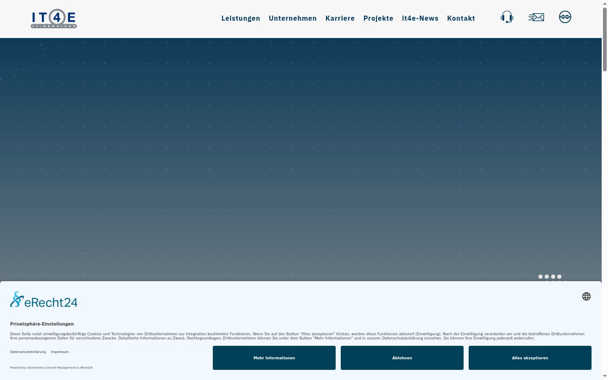Navigate to it4e-News
Screen dimensions: 608x380
pos(420,18)
